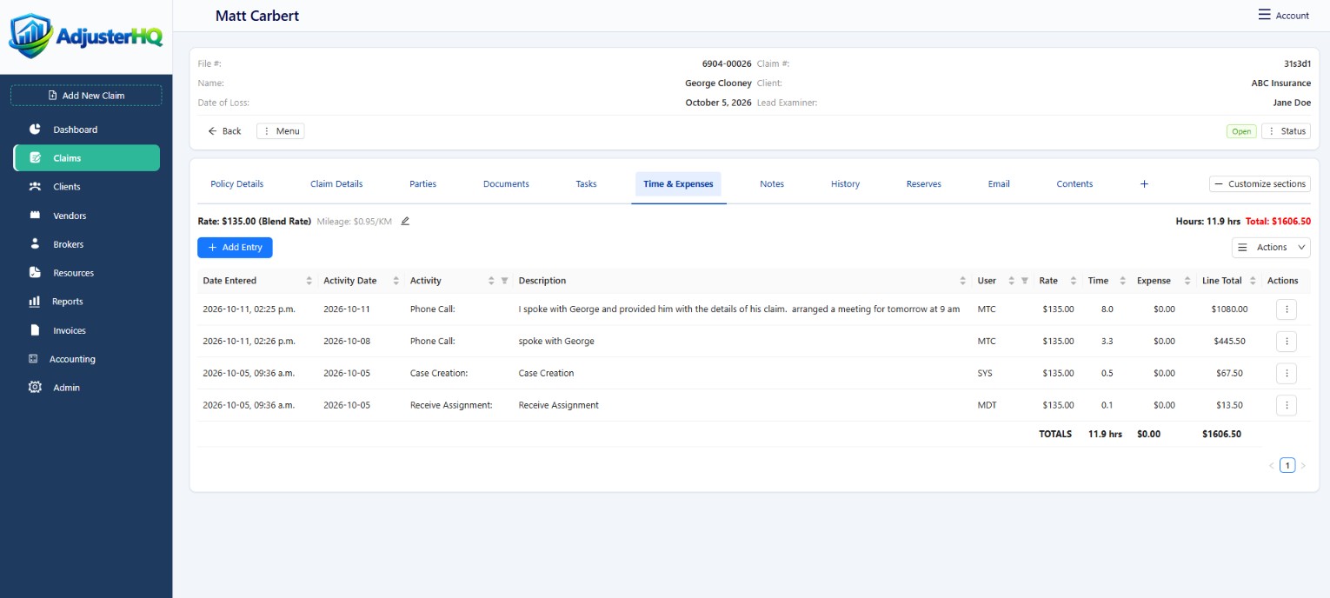Click the pencil icon to edit rate
The width and height of the screenshot is (1330, 598).
click(405, 222)
